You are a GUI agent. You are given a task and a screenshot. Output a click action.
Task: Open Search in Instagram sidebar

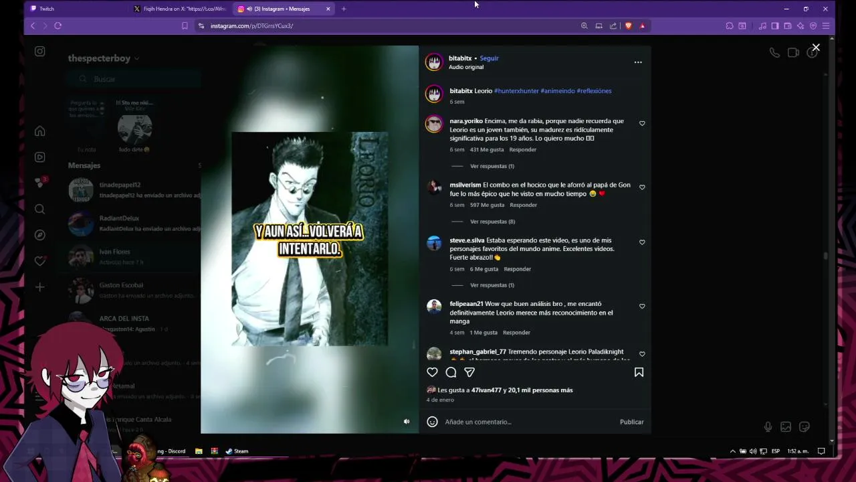click(x=40, y=209)
